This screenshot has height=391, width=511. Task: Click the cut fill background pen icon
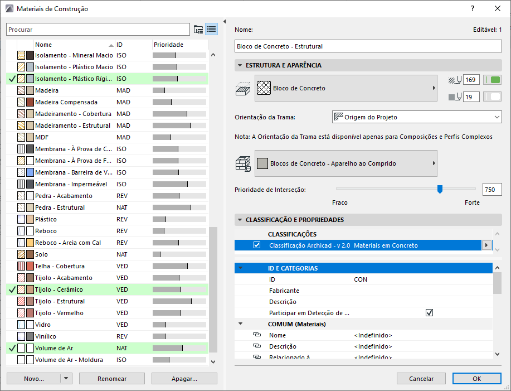click(x=455, y=97)
